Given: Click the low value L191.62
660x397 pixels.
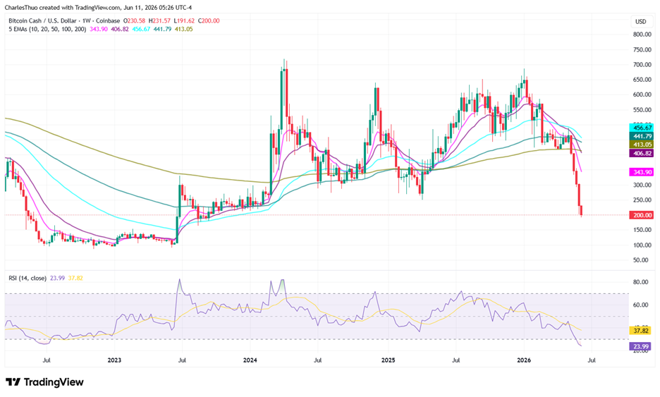Looking at the screenshot, I should pyautogui.click(x=183, y=20).
